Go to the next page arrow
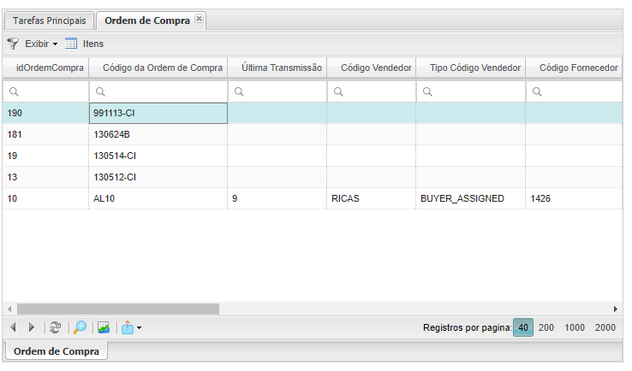 32,327
